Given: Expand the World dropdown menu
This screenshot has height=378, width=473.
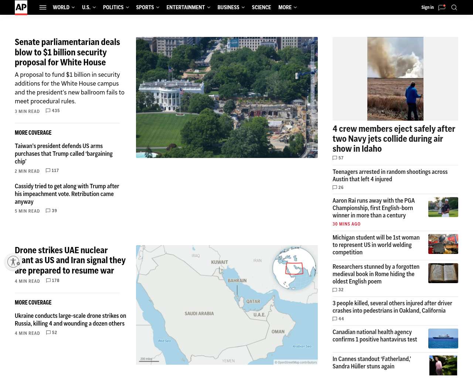Looking at the screenshot, I should pyautogui.click(x=64, y=7).
